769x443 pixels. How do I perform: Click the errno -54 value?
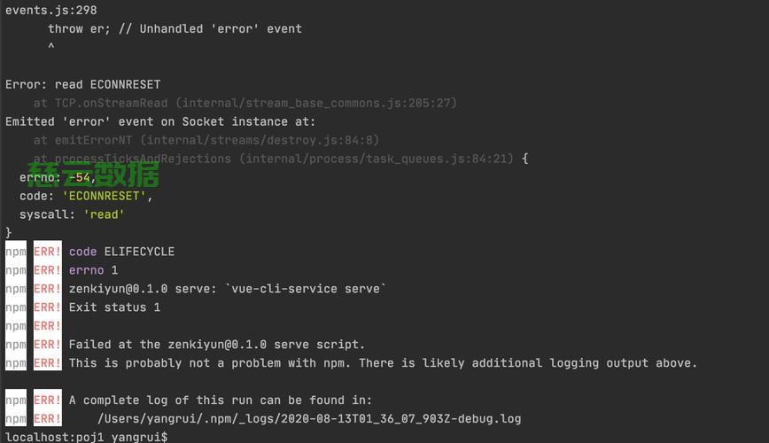point(79,177)
